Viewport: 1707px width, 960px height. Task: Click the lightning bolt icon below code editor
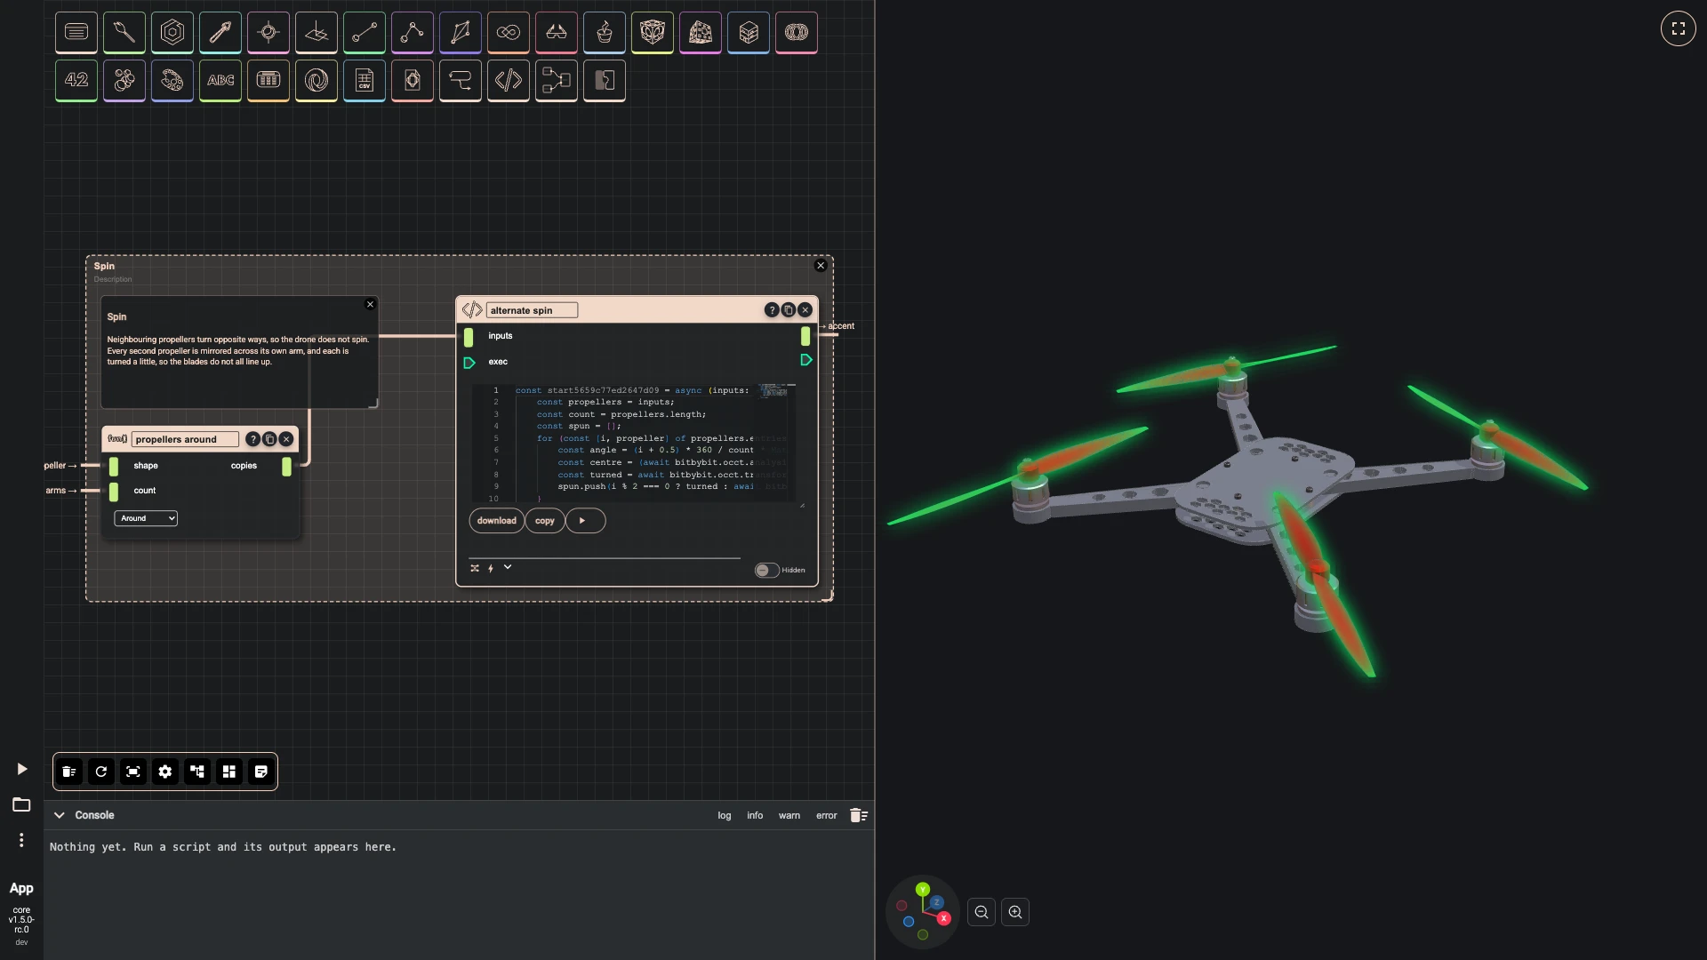point(491,568)
